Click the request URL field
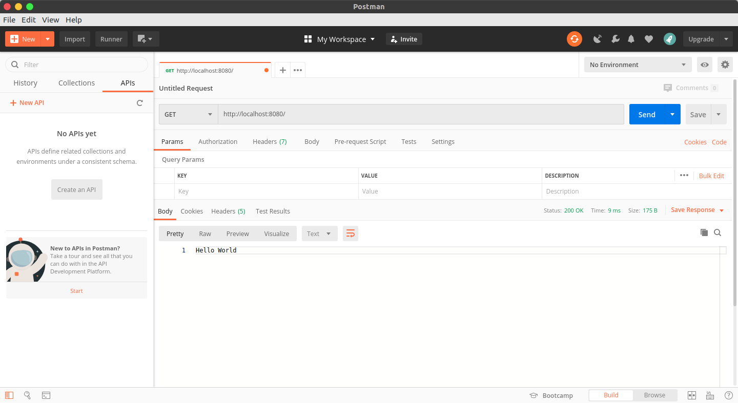This screenshot has height=403, width=738. 421,114
